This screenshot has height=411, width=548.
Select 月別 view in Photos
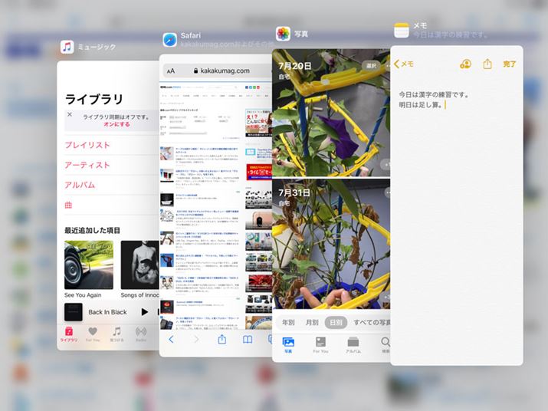pyautogui.click(x=312, y=322)
